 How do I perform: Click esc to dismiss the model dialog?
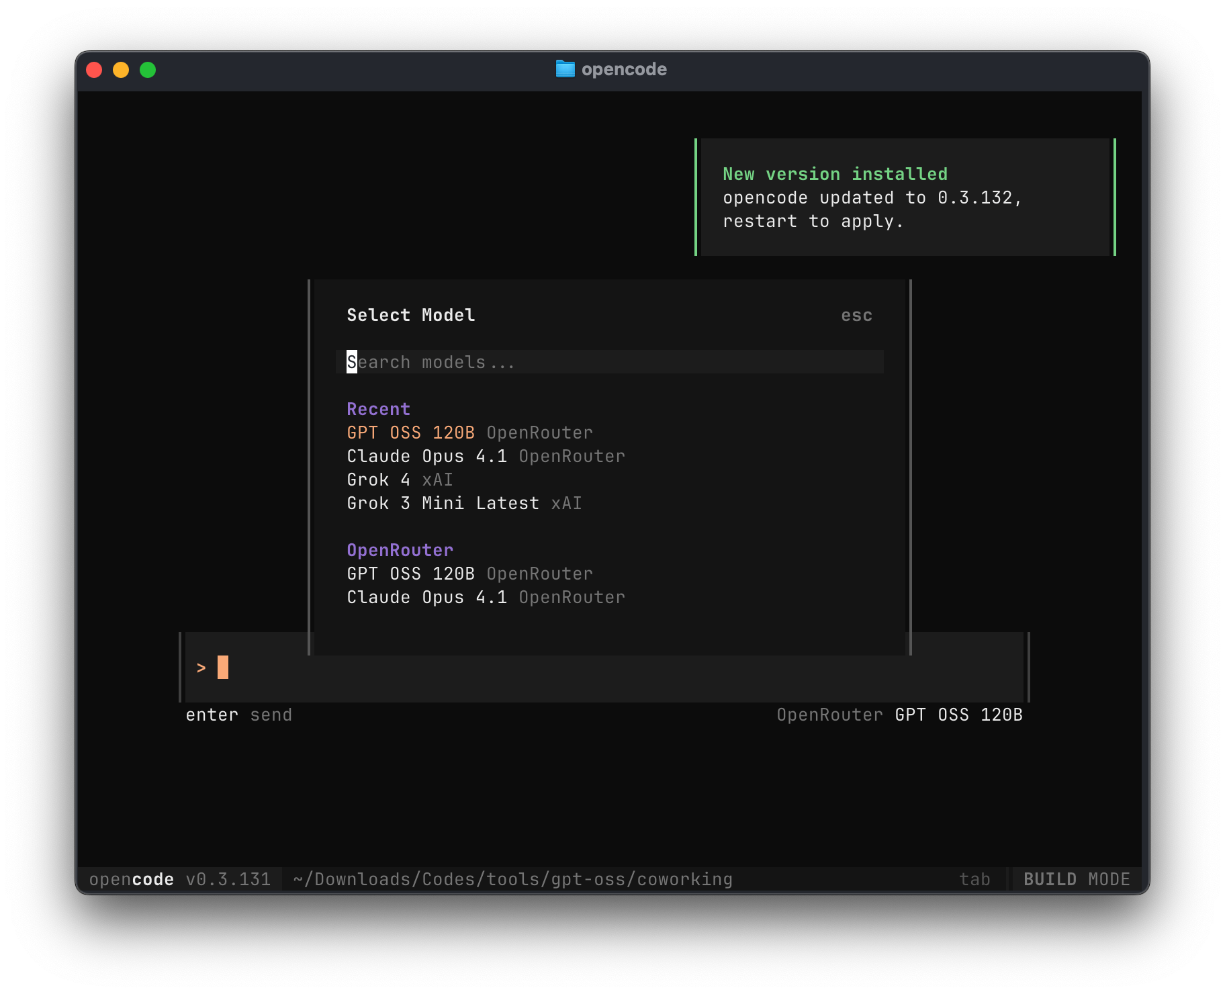click(858, 315)
